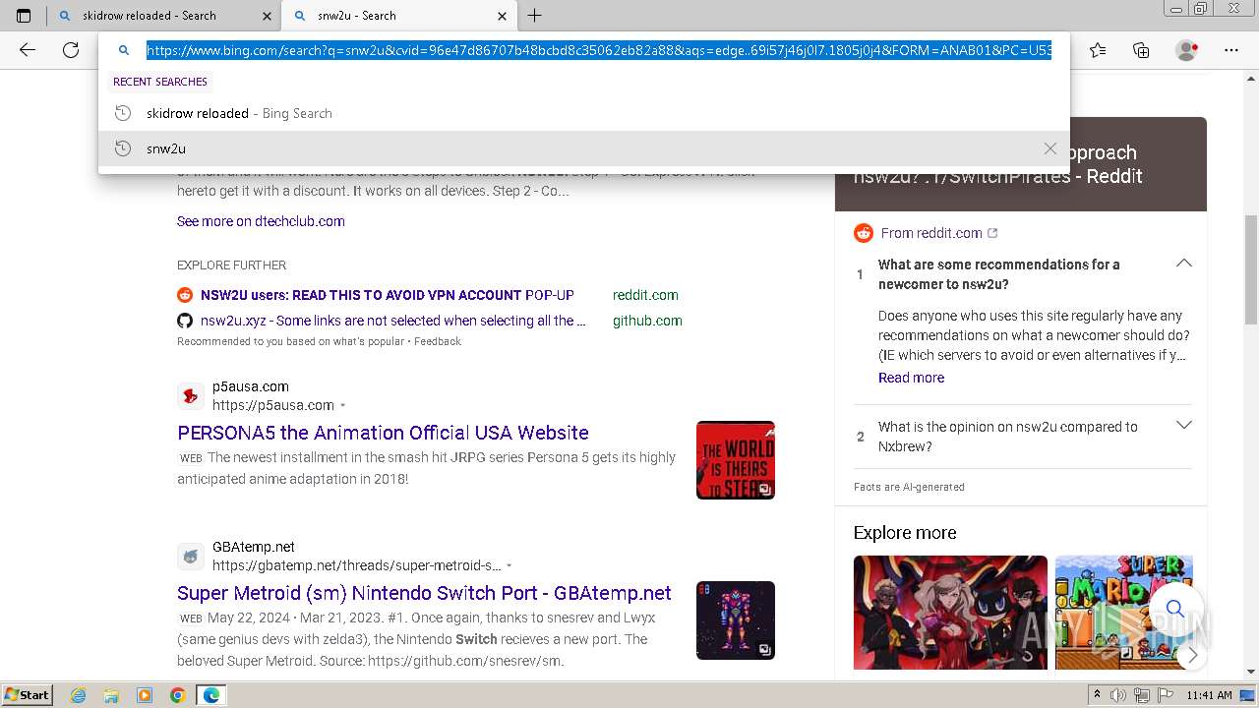Click history icon beside skidrow reloaded suggestion
The width and height of the screenshot is (1259, 708).
(123, 113)
